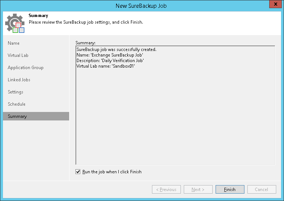Select the Name 'Exchange SureBackup Job' line
The image size is (284, 201).
coord(110,55)
